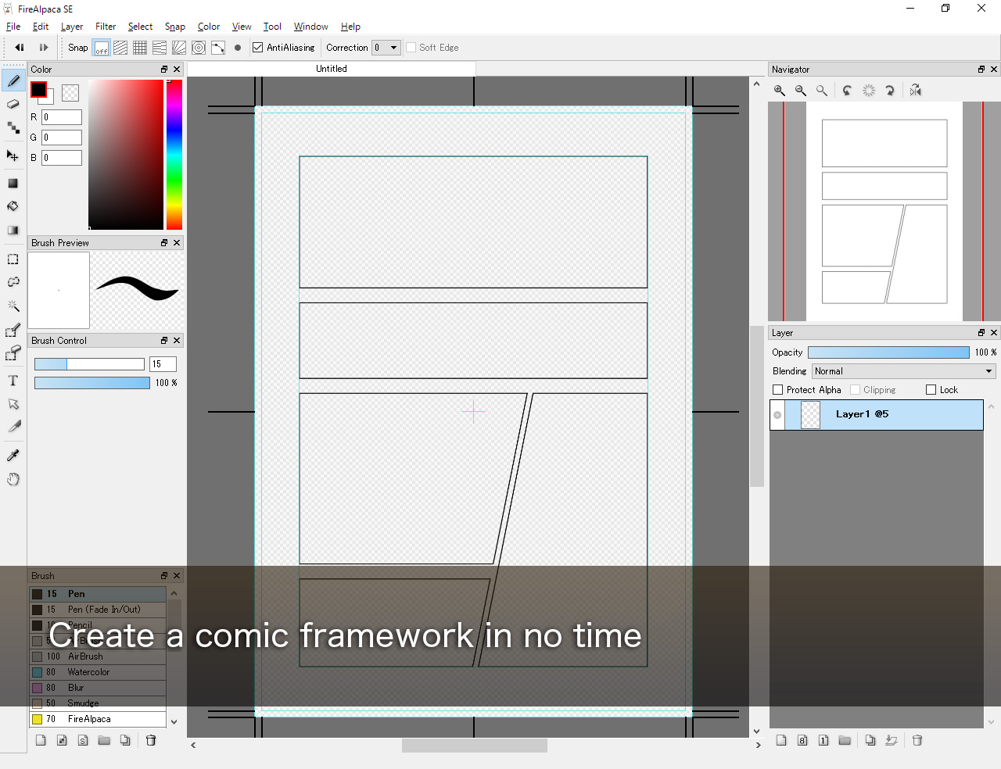Delete layer using the trash icon
This screenshot has width=1001, height=769.
917,740
